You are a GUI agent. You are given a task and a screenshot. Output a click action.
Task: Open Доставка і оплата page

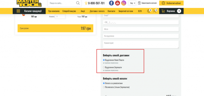(x=97, y=11)
